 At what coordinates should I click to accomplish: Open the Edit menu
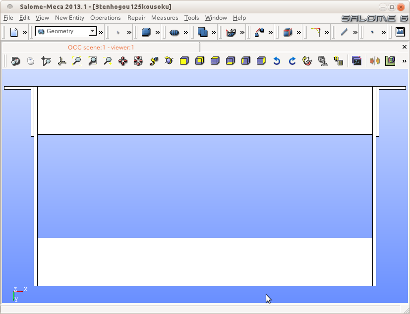tap(24, 18)
